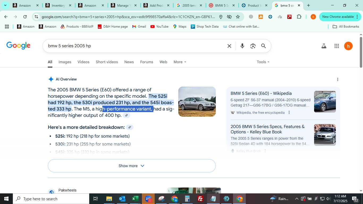Click Wikipedia blue BMW thumbnail
This screenshot has width=363, height=204.
[325, 102]
